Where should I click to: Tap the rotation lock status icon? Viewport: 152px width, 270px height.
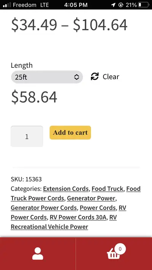(x=121, y=5)
